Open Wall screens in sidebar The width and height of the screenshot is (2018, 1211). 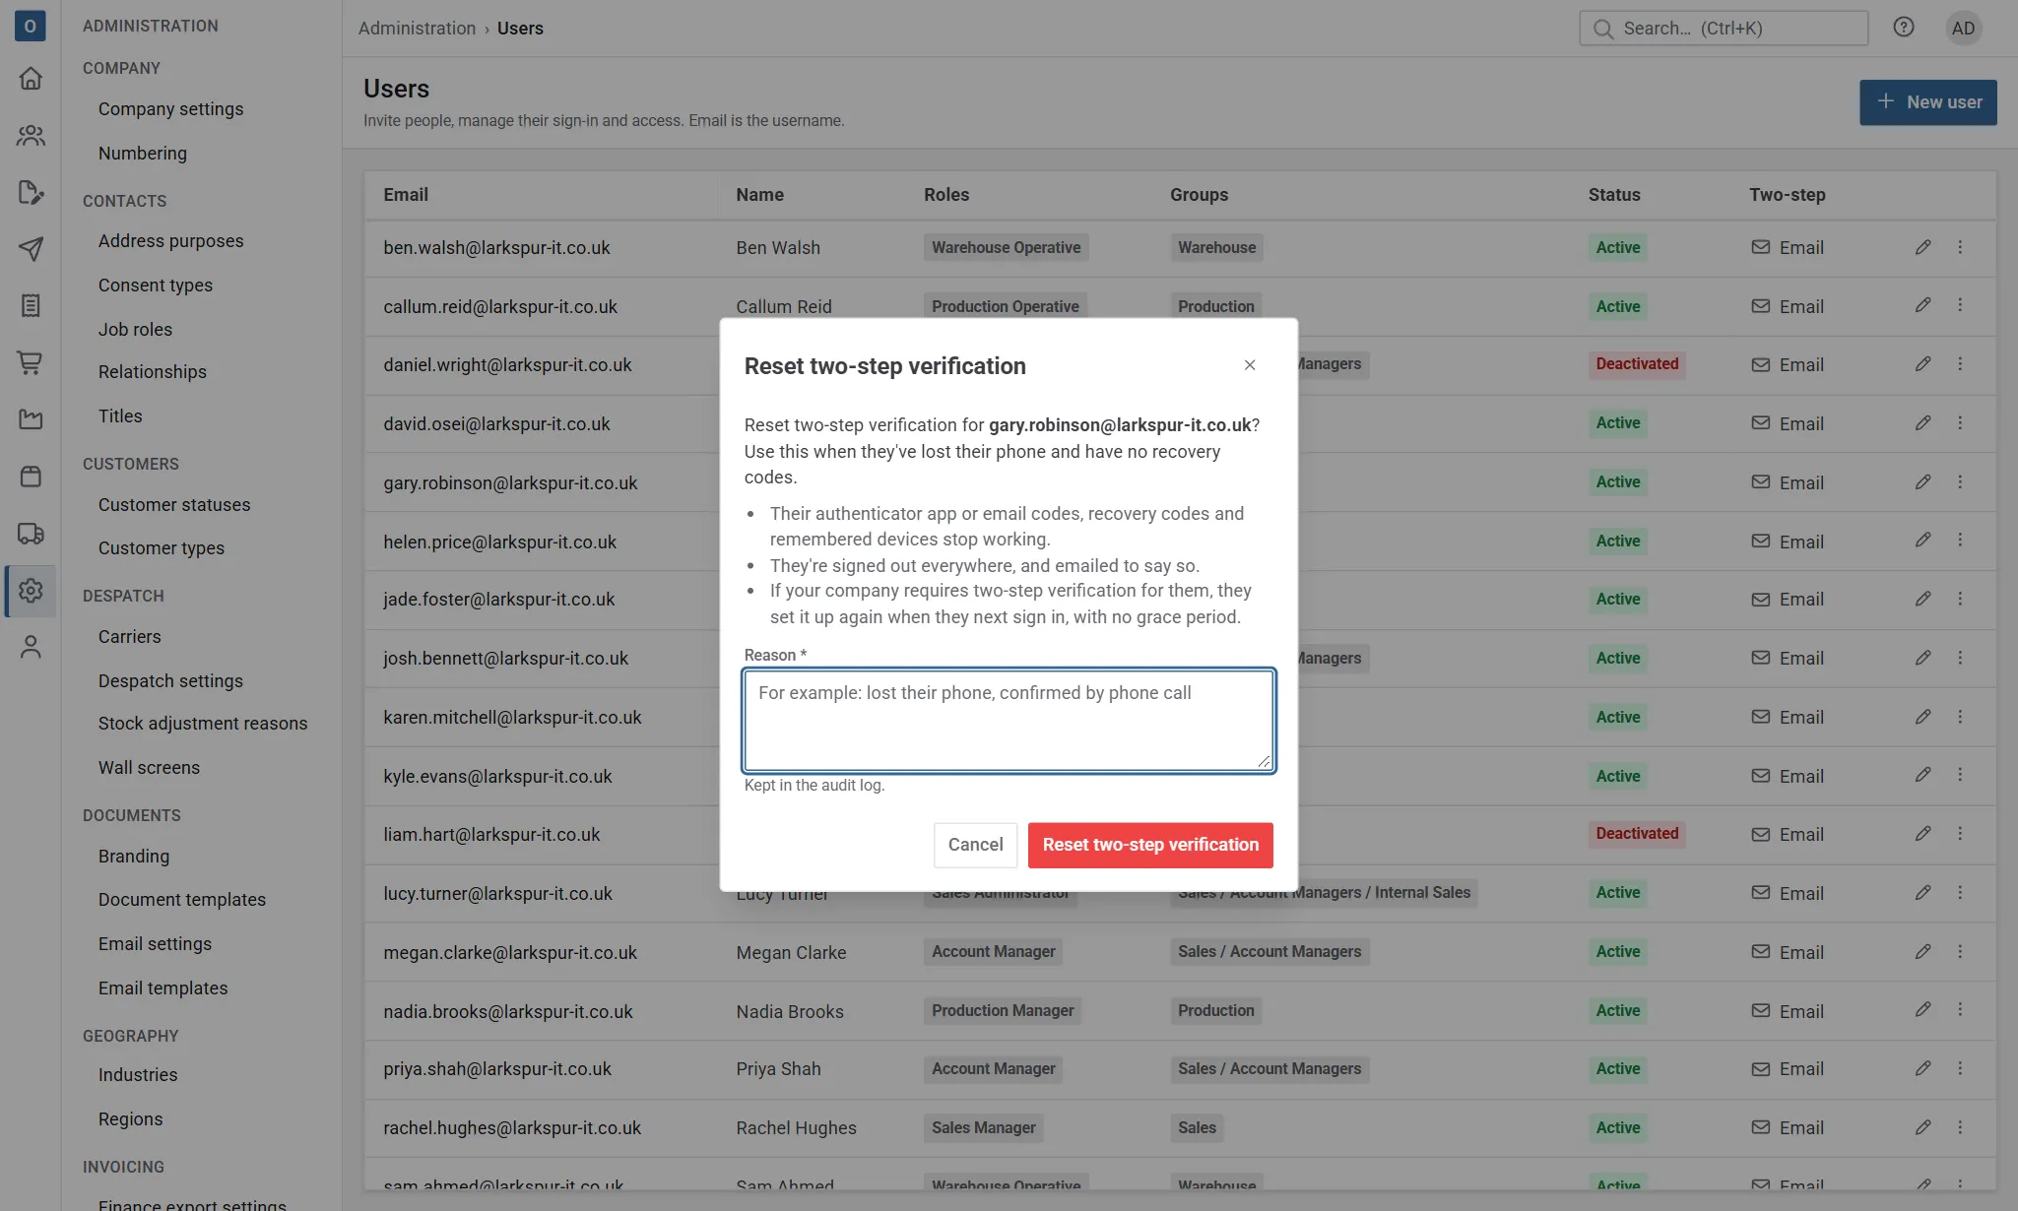[149, 768]
